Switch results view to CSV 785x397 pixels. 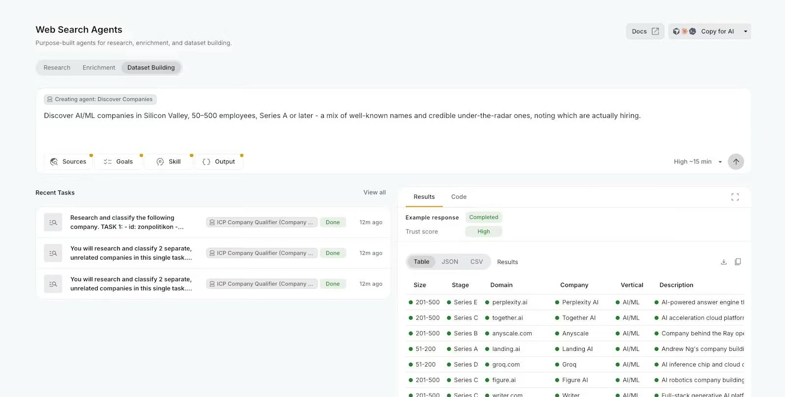coord(476,262)
